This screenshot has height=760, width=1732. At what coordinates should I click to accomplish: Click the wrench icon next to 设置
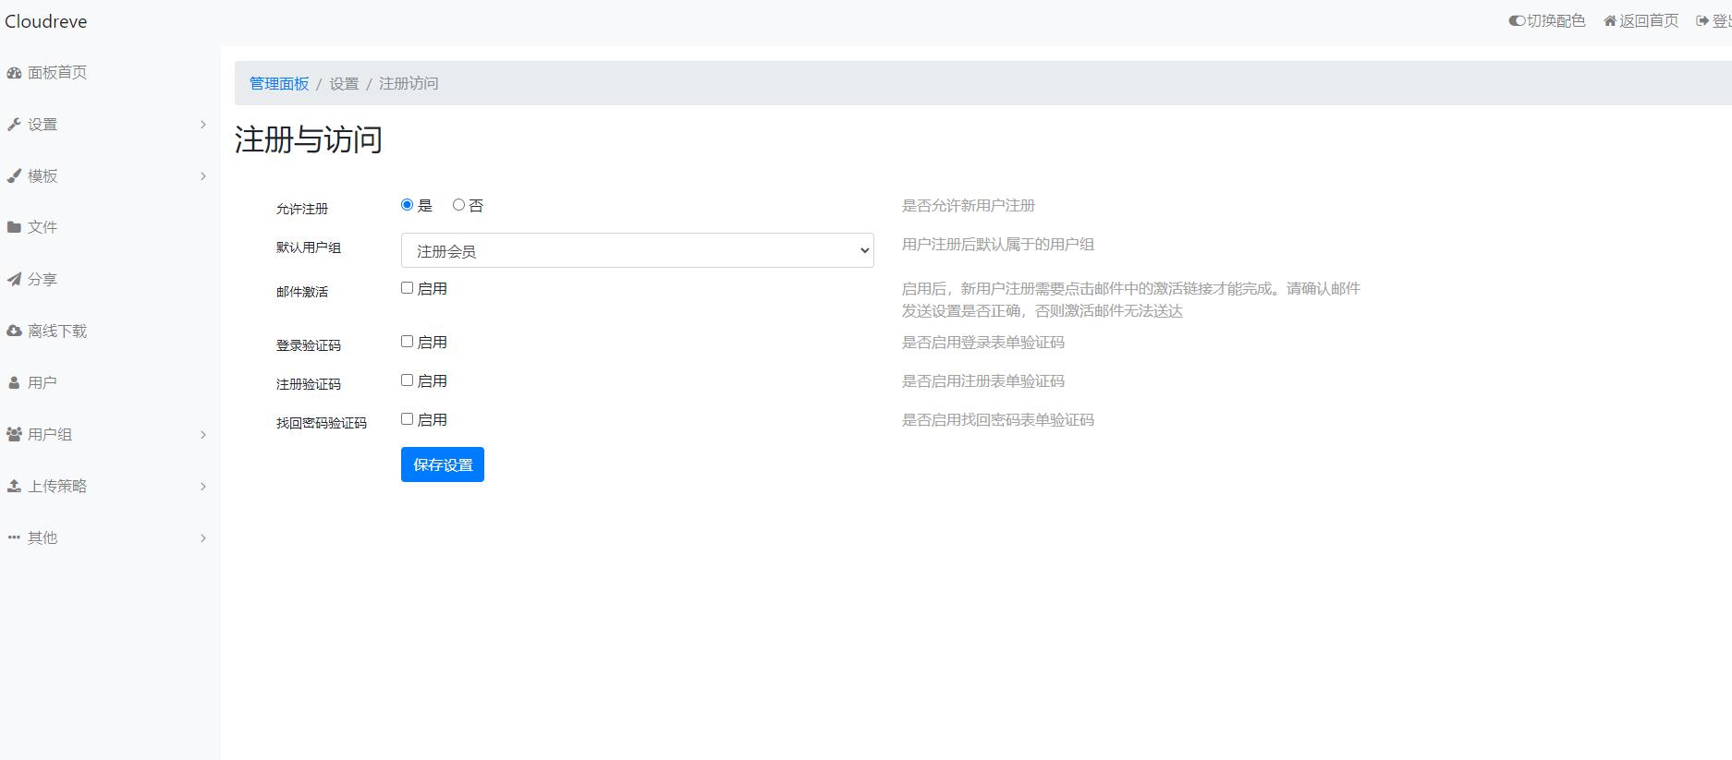tap(14, 125)
